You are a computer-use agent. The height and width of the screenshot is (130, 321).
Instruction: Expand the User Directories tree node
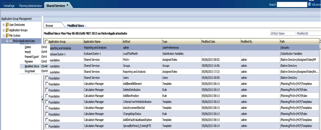(3, 25)
